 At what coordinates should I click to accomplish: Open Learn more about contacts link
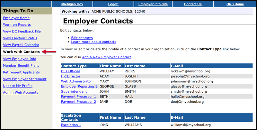click(93, 42)
